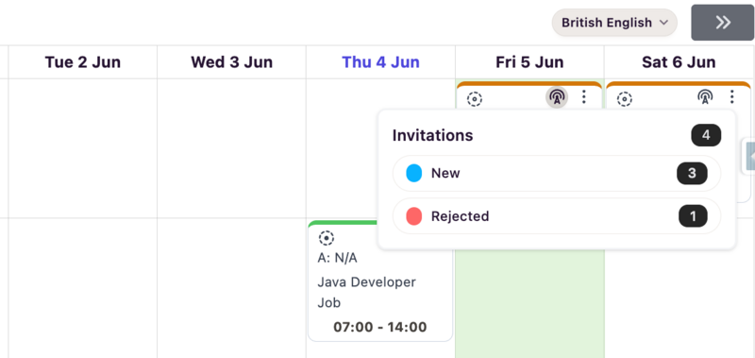The image size is (755, 358).
Task: Select the Thu 4 Jun column header
Action: (381, 62)
